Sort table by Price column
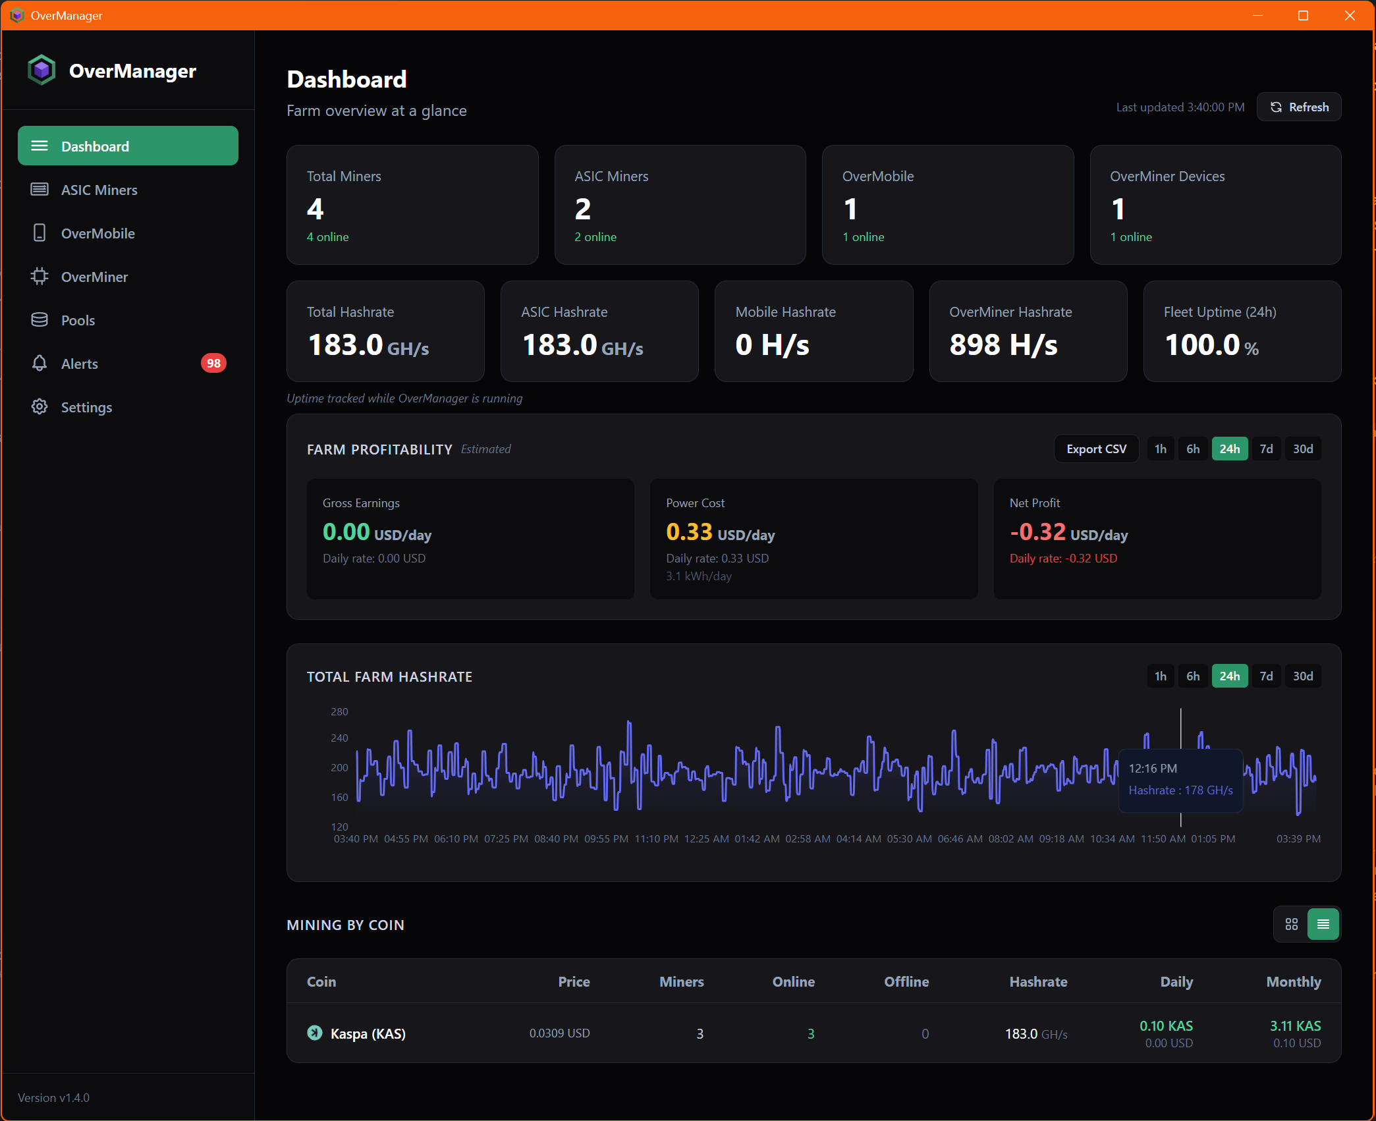The image size is (1376, 1121). pos(574,981)
